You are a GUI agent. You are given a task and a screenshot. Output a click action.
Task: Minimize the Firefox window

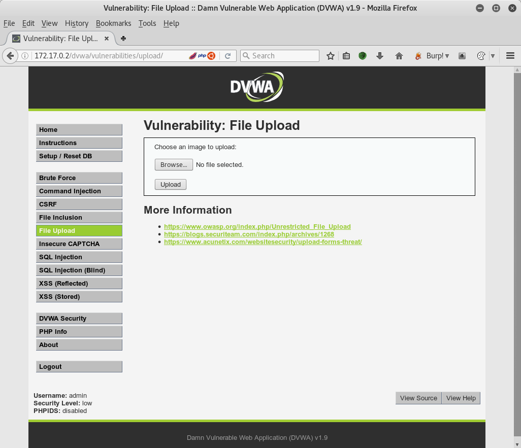480,8
